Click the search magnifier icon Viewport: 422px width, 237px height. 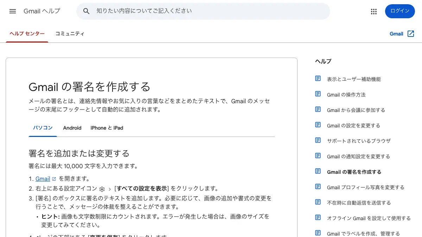coord(87,11)
